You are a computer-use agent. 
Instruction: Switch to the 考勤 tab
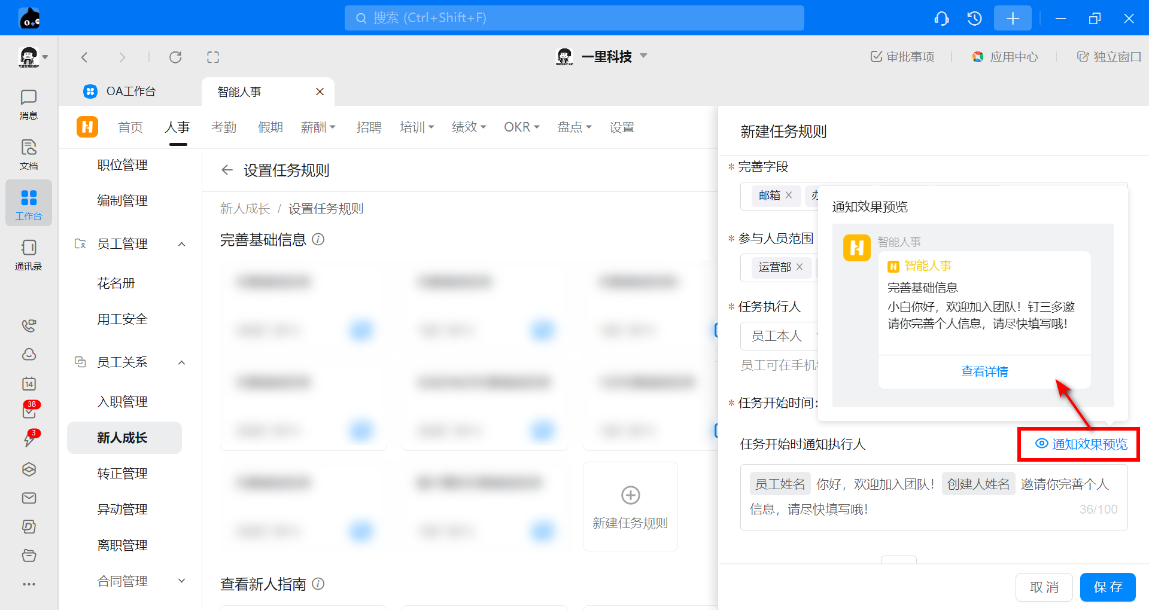(x=224, y=127)
